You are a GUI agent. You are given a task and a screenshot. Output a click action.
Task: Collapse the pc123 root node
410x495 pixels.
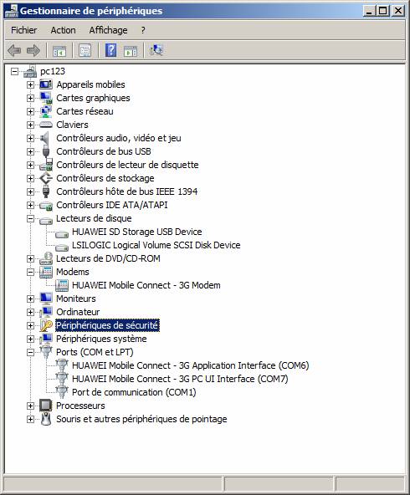tap(14, 71)
